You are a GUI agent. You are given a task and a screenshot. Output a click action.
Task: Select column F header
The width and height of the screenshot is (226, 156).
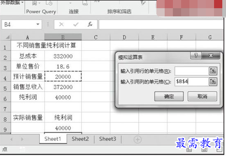[x=182, y=37]
